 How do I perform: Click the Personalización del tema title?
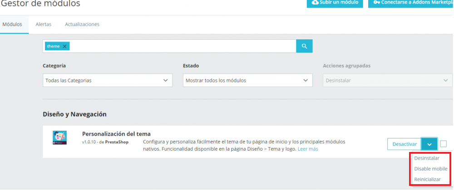[x=116, y=134]
